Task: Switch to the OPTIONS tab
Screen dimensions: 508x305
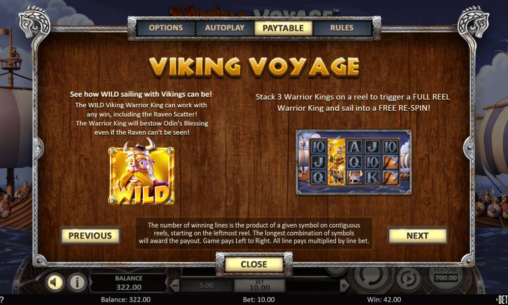Action: (x=166, y=28)
